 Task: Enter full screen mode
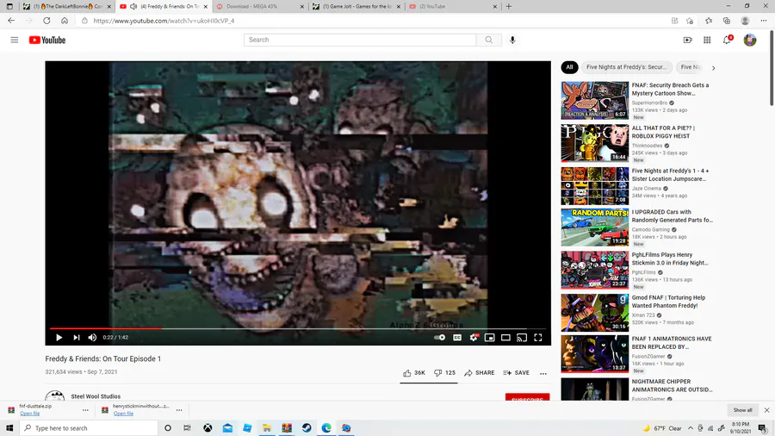[537, 337]
